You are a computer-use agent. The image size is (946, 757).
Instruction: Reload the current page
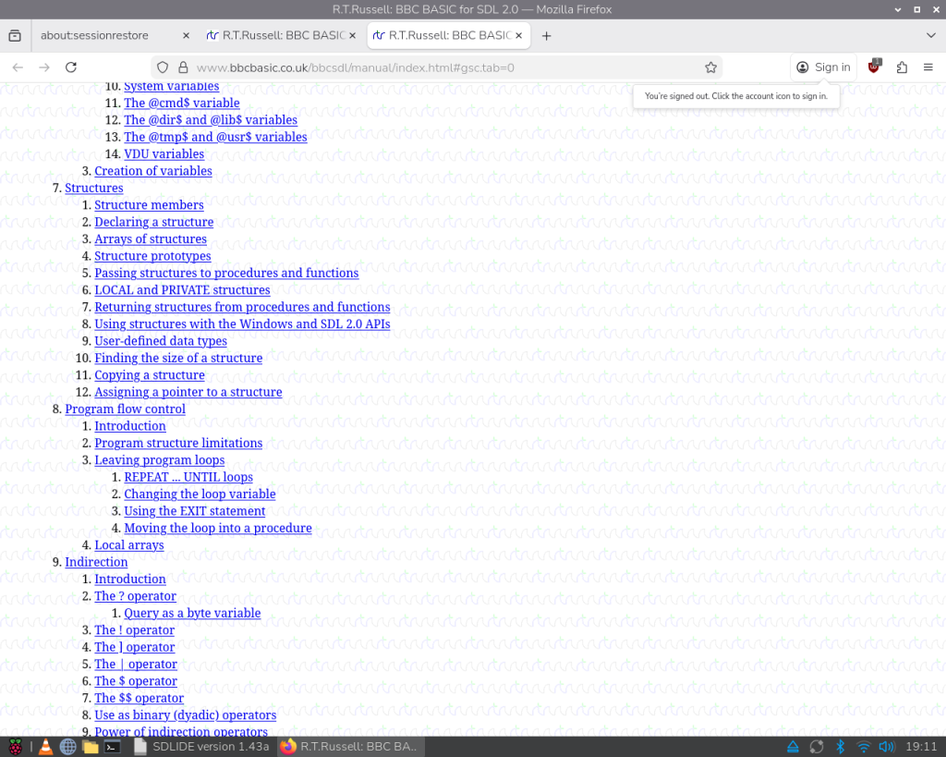click(71, 67)
